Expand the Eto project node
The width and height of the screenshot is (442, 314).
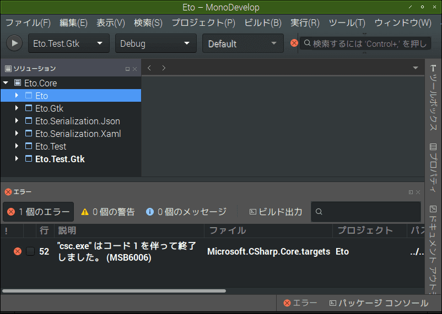[x=17, y=95]
